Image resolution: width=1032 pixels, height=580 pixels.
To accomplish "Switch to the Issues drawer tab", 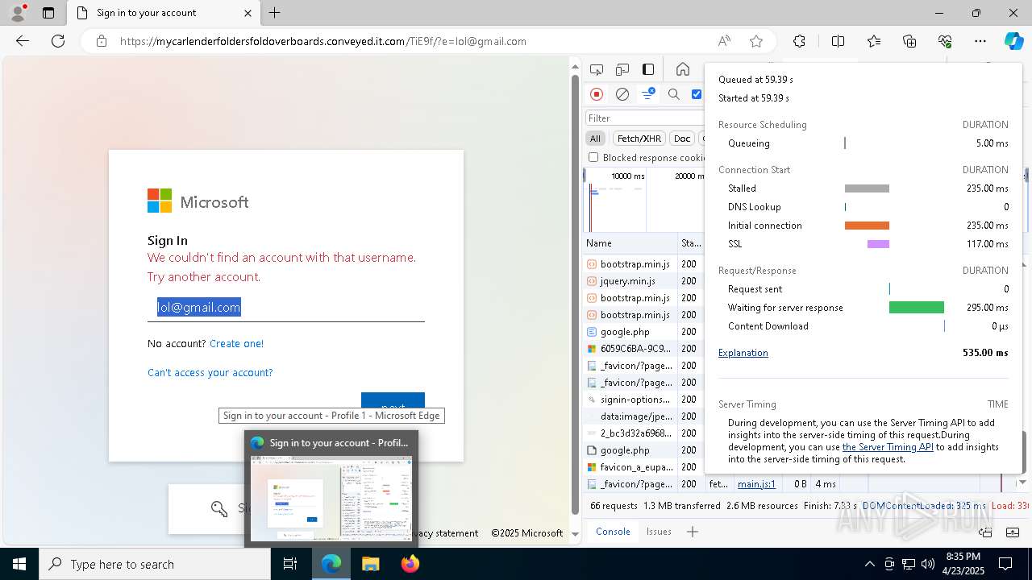I will [659, 532].
